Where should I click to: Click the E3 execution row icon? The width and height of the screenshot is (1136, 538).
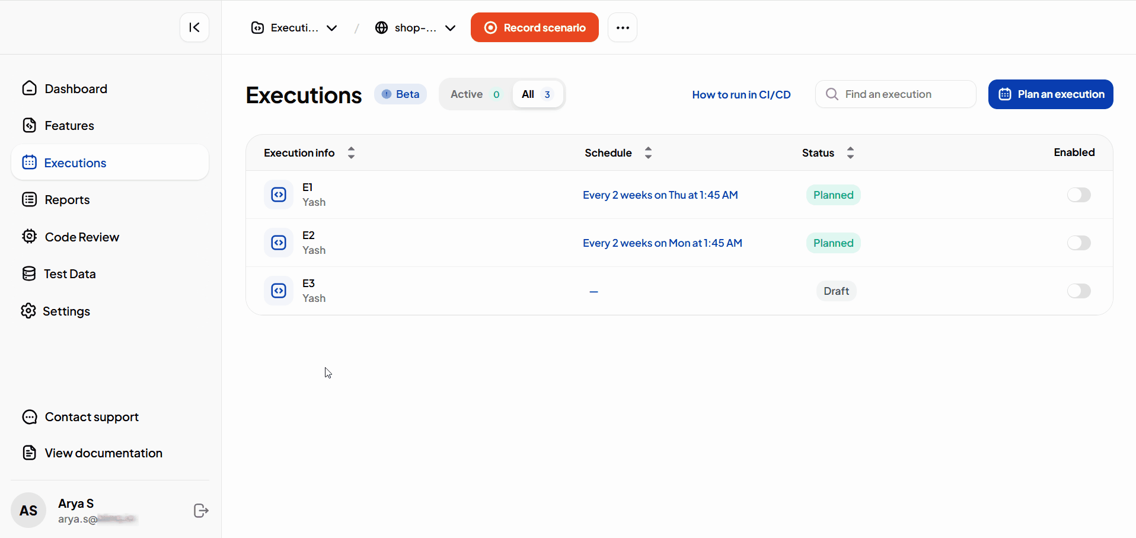(x=279, y=291)
